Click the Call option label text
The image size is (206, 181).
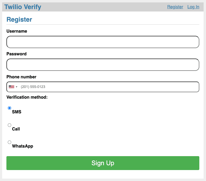(16, 129)
